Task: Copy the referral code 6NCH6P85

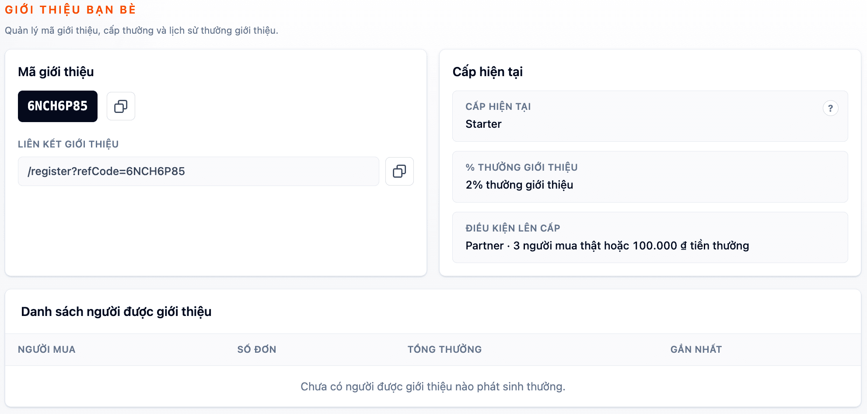Action: point(121,106)
